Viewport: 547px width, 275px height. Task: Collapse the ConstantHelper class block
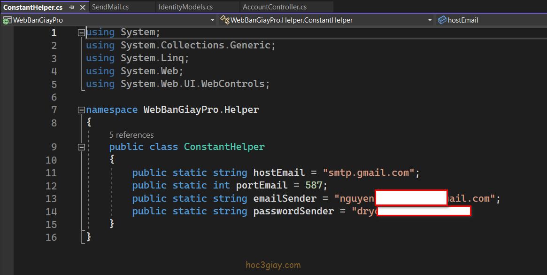(82, 147)
